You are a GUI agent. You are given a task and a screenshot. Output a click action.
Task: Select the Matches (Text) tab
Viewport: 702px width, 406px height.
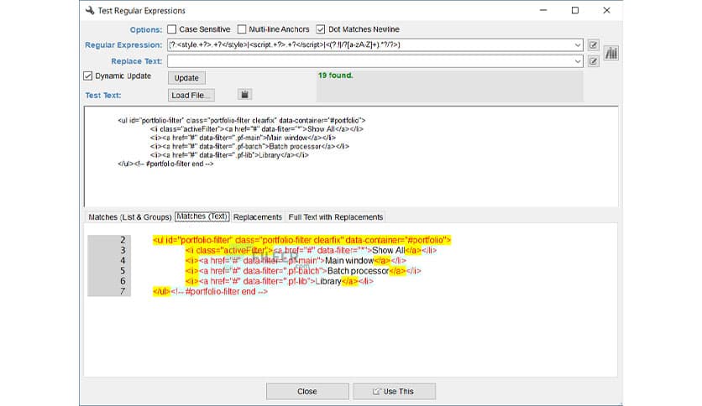(x=202, y=216)
